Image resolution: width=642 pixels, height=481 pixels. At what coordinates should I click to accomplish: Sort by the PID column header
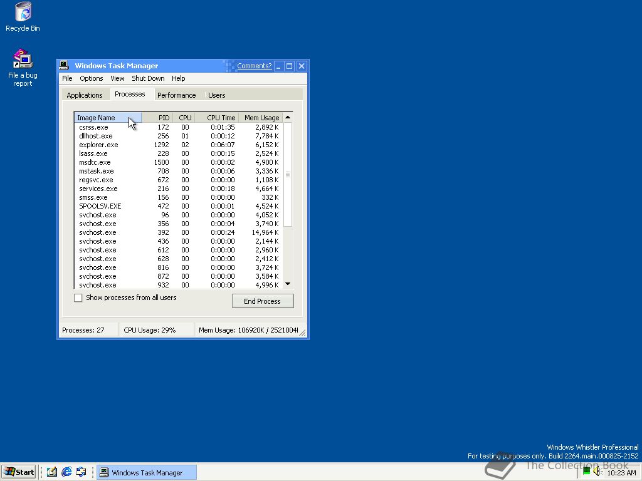[157, 118]
